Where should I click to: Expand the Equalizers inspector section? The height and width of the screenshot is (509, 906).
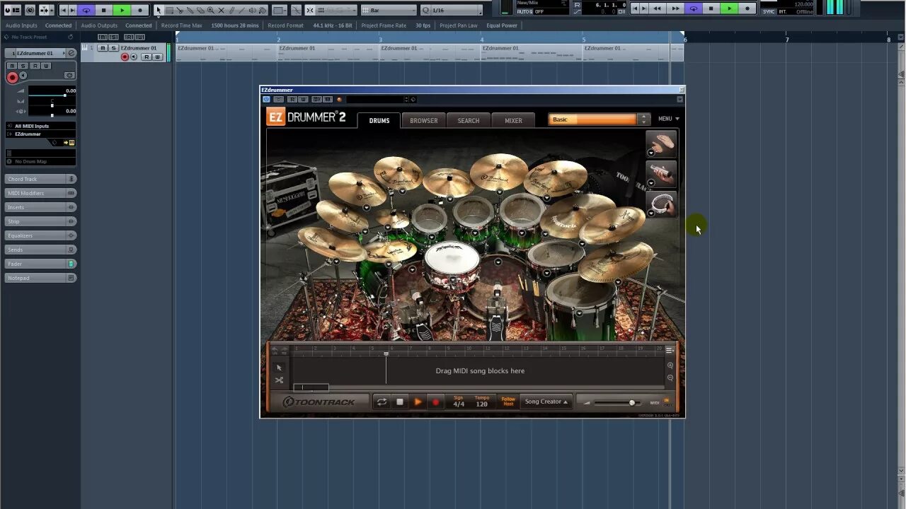[40, 235]
